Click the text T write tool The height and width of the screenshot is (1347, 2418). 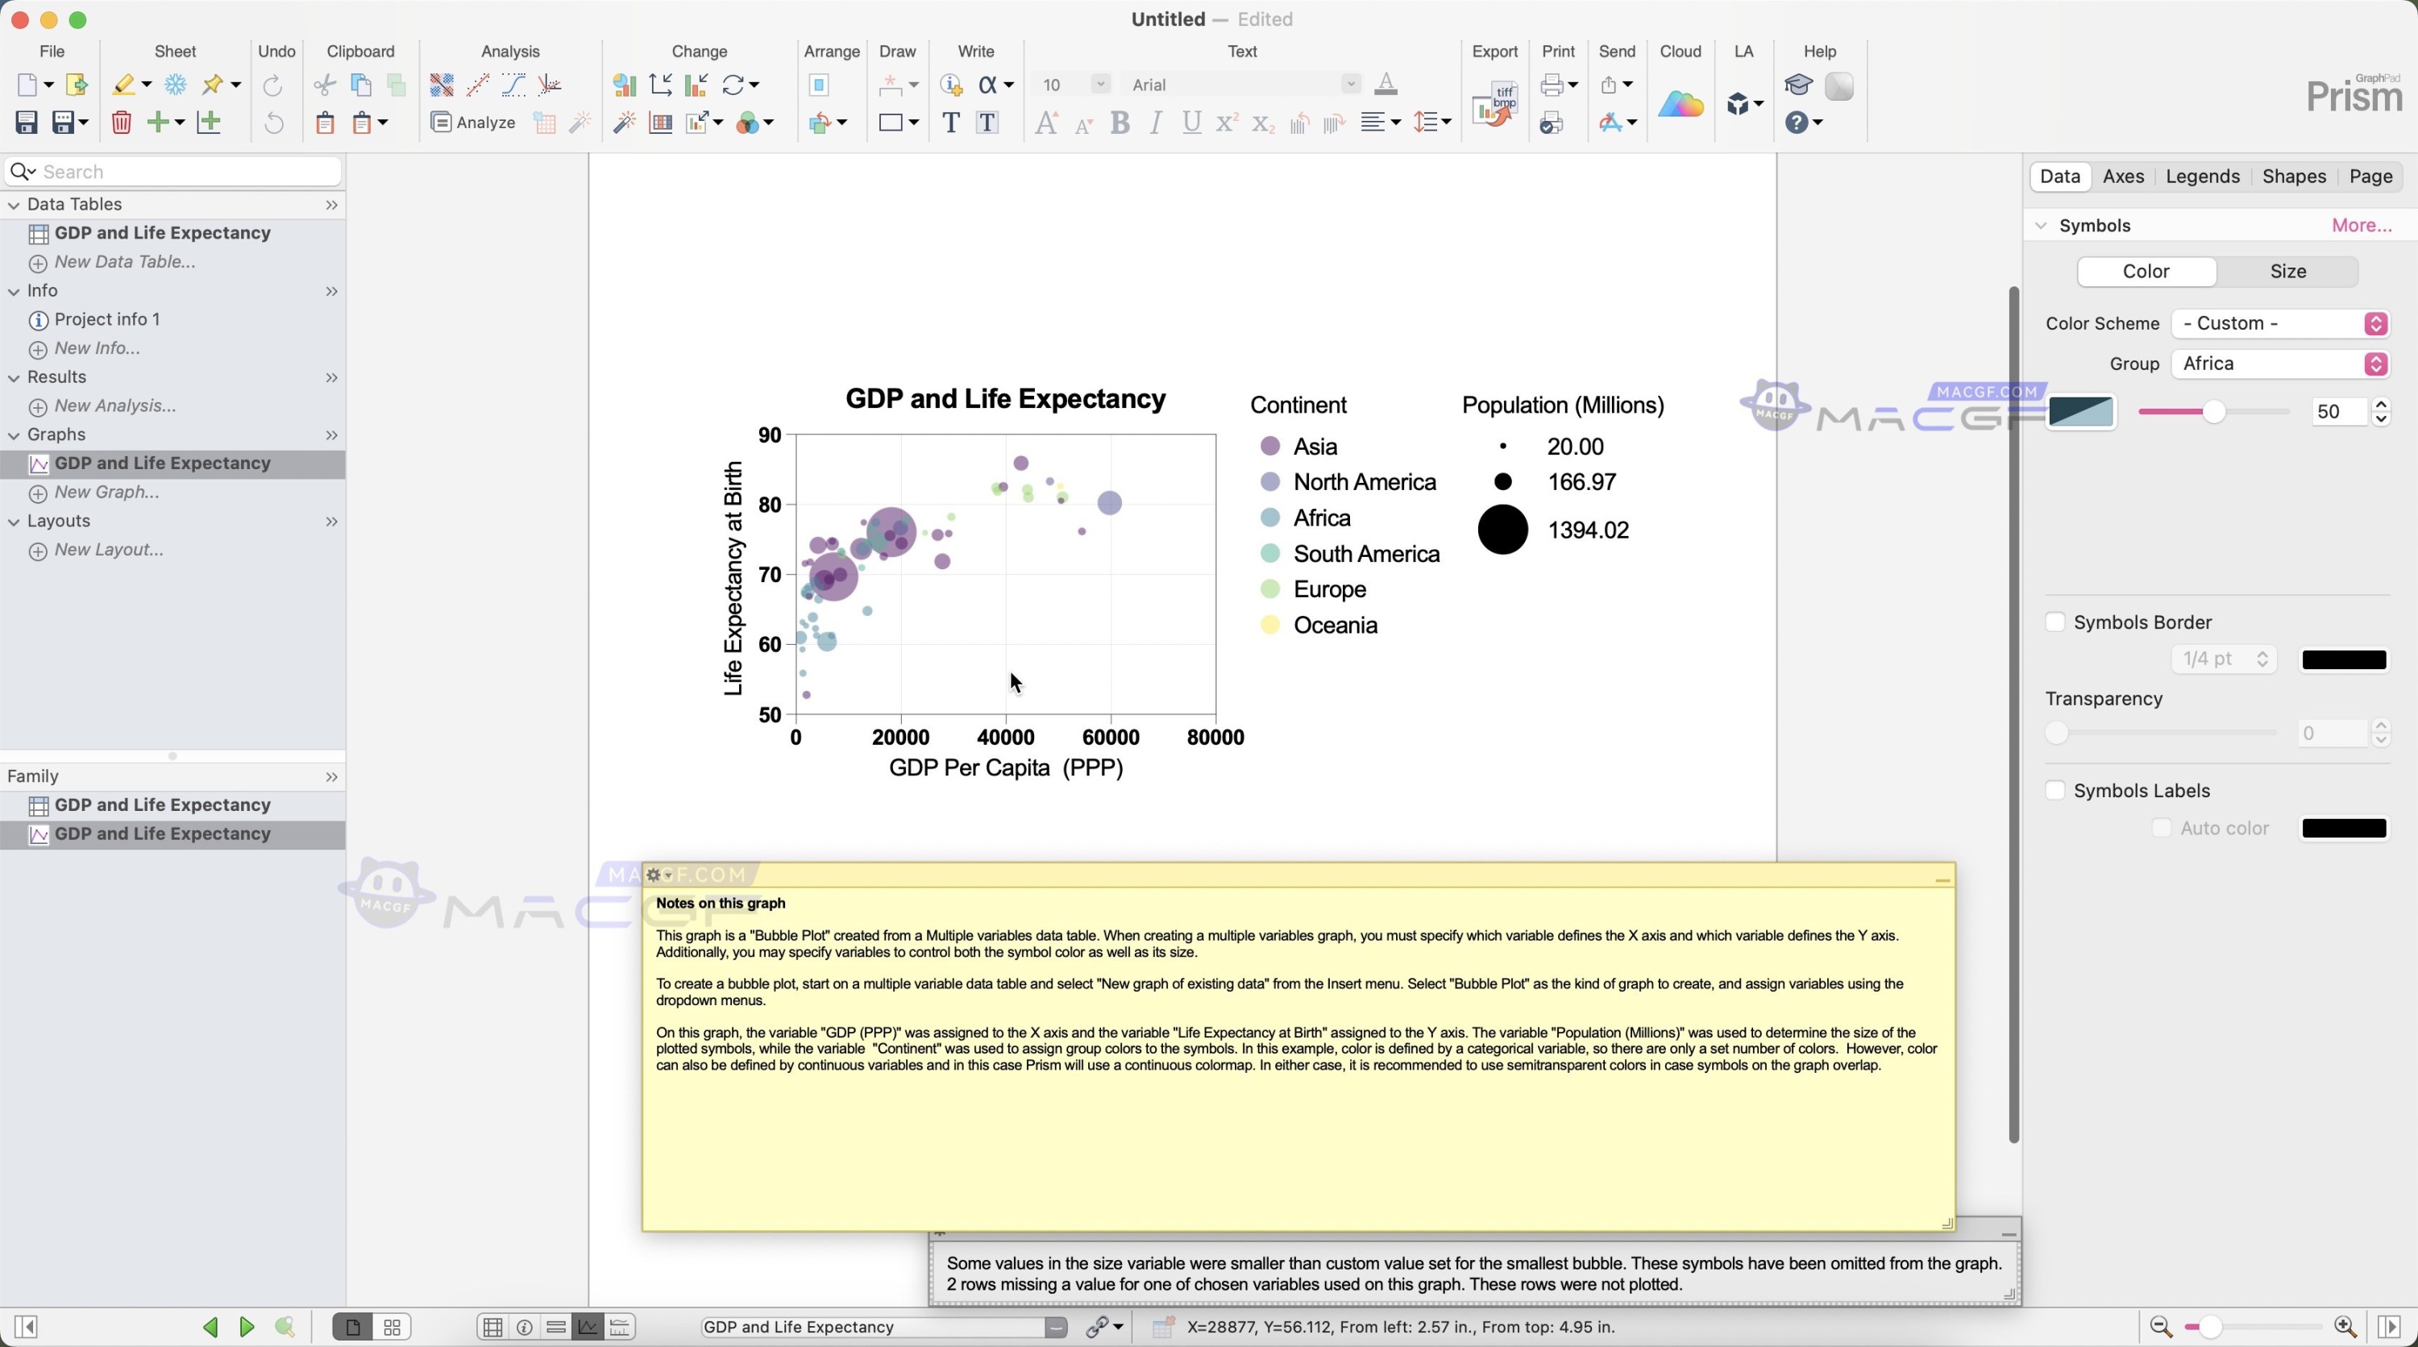[950, 123]
